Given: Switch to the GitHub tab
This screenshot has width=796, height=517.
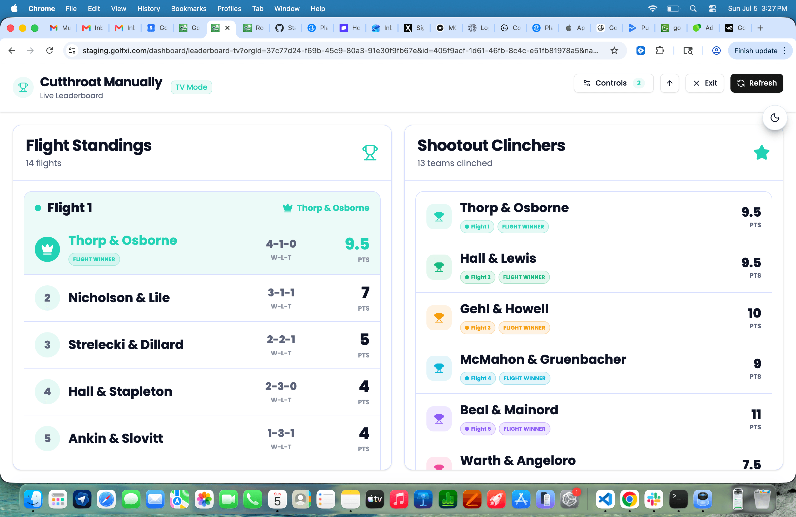Looking at the screenshot, I should click(x=285, y=28).
